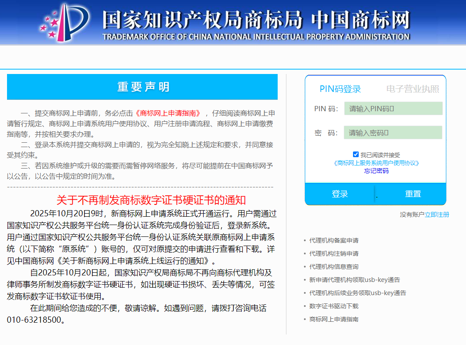This screenshot has width=466, height=345.
Task: Switch to the 电子营业执照 tab
Action: point(412,89)
